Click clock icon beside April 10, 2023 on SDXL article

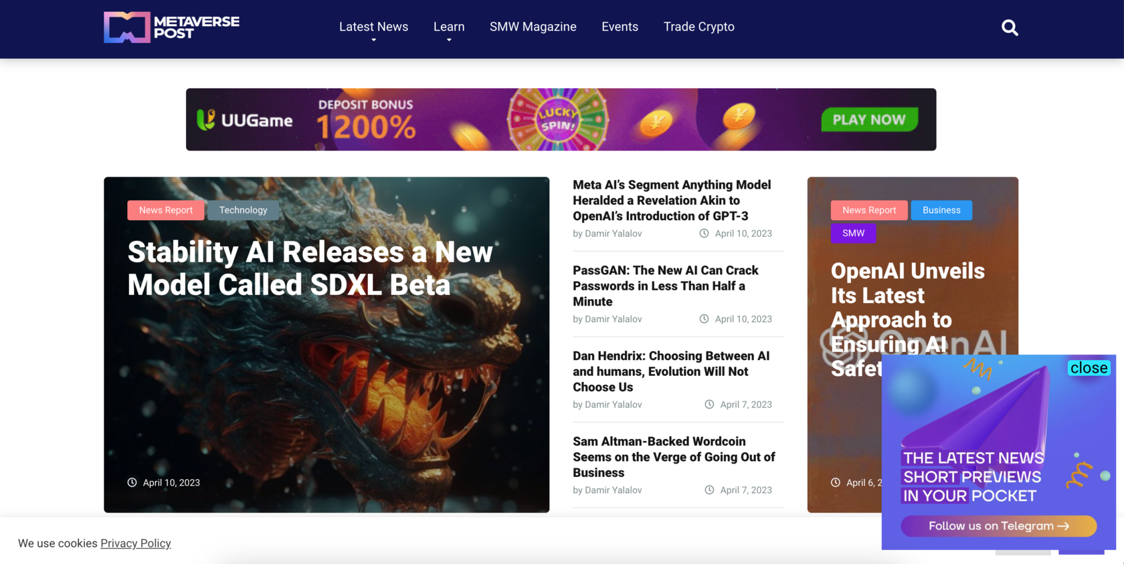[132, 482]
